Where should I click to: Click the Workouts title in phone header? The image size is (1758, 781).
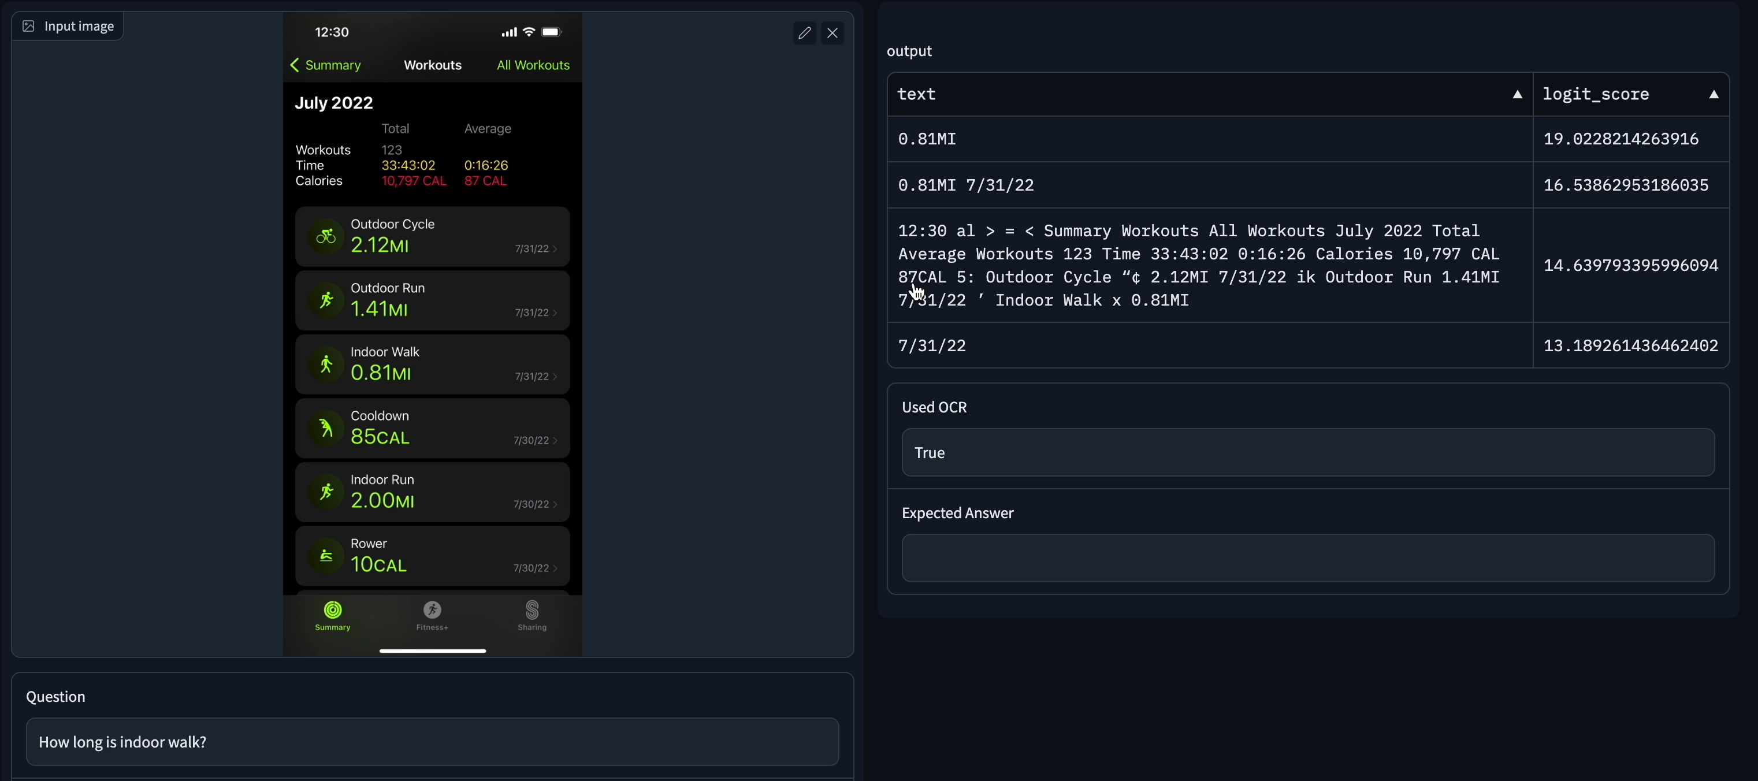click(x=433, y=65)
